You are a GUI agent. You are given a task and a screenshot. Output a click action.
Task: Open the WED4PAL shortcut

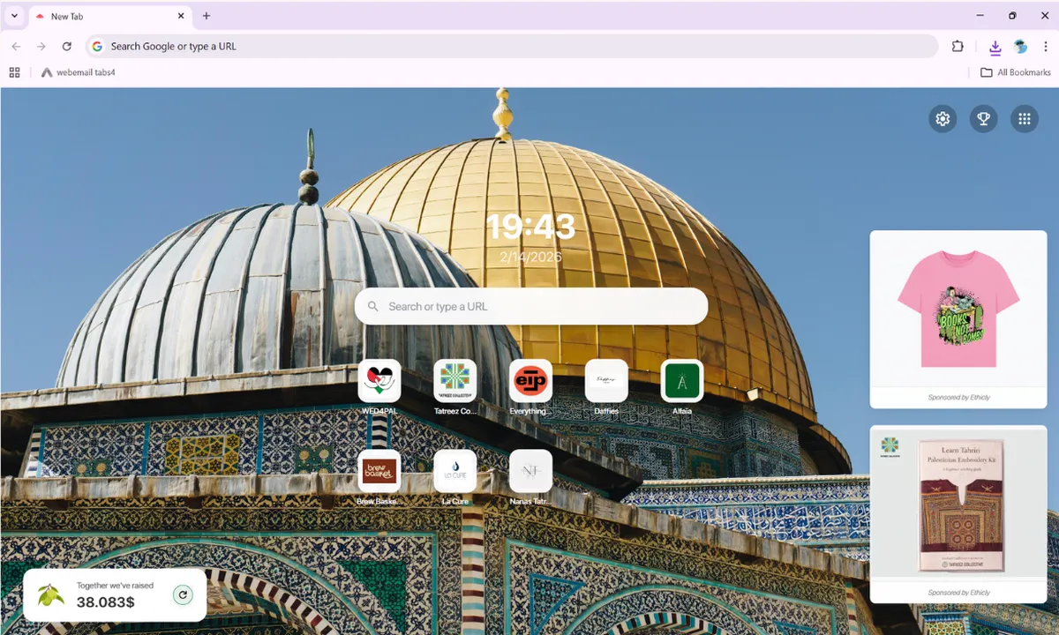click(x=379, y=381)
